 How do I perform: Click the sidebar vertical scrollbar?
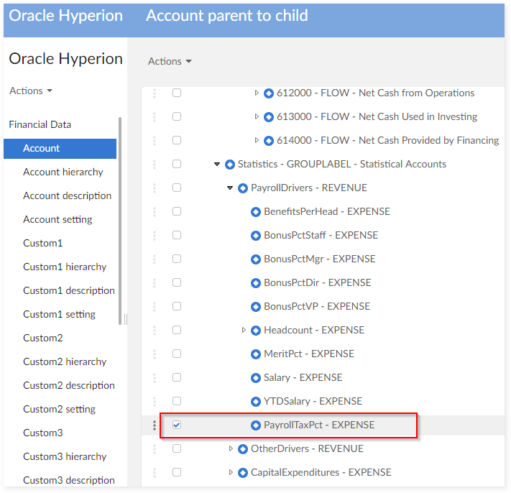[119, 216]
